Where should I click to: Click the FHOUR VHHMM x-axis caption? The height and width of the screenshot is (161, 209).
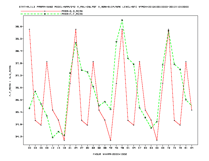click(110, 154)
